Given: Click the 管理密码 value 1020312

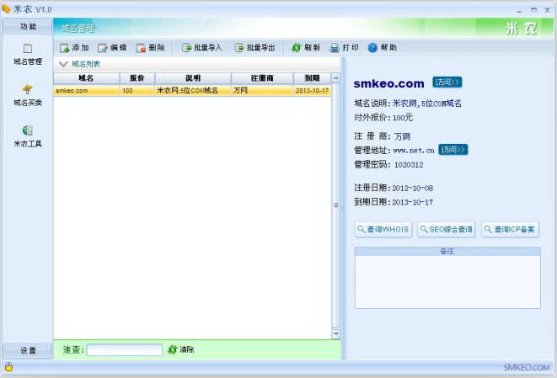Looking at the screenshot, I should tap(409, 165).
